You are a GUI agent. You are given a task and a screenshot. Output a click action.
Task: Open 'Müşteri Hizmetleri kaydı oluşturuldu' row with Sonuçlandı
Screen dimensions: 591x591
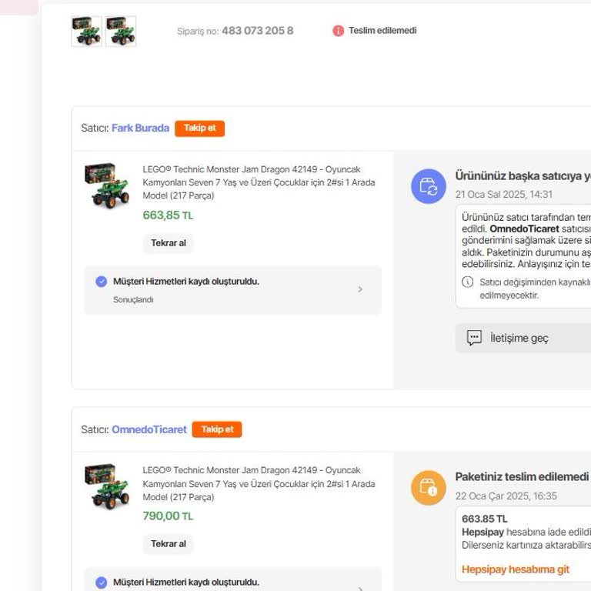click(233, 290)
